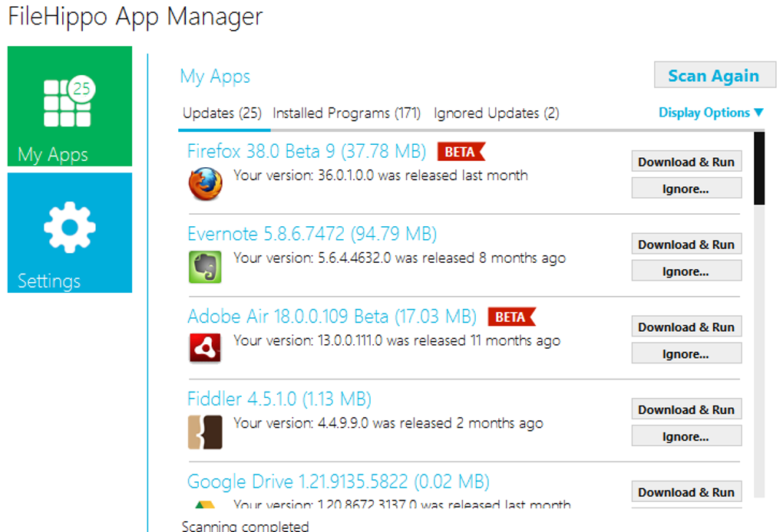Open the My Apps grid tile
Screen dimensions: 783x532
[70, 107]
